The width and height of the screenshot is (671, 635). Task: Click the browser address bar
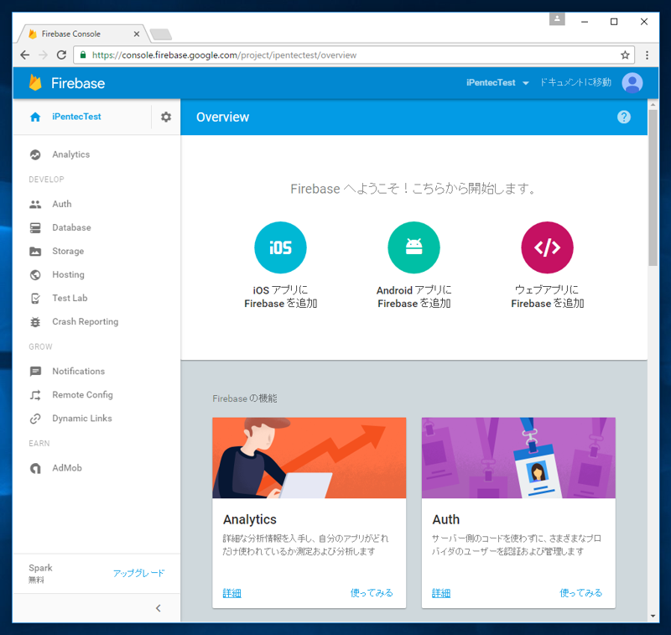(353, 55)
